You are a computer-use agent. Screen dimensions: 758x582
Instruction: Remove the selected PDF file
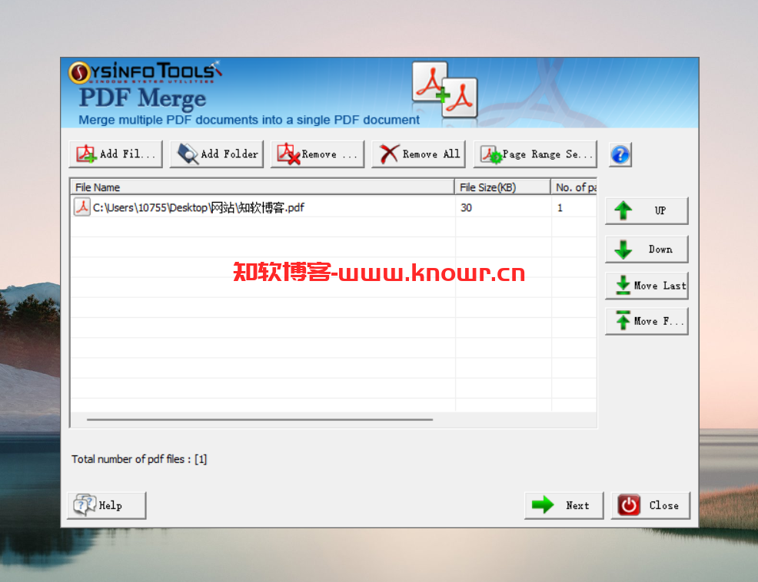(317, 154)
